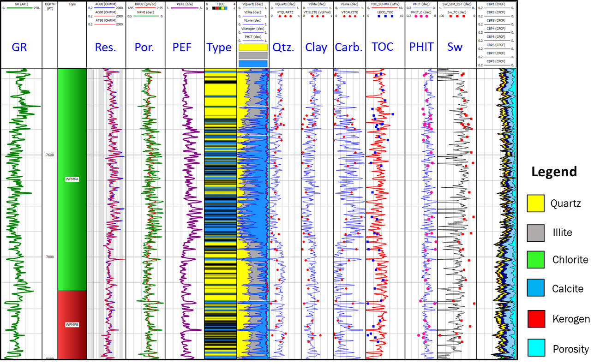Click the SW_SIM_CST (dec) curve header

pyautogui.click(x=456, y=4)
